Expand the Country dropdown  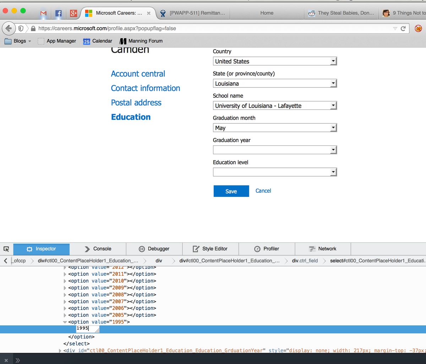274,61
